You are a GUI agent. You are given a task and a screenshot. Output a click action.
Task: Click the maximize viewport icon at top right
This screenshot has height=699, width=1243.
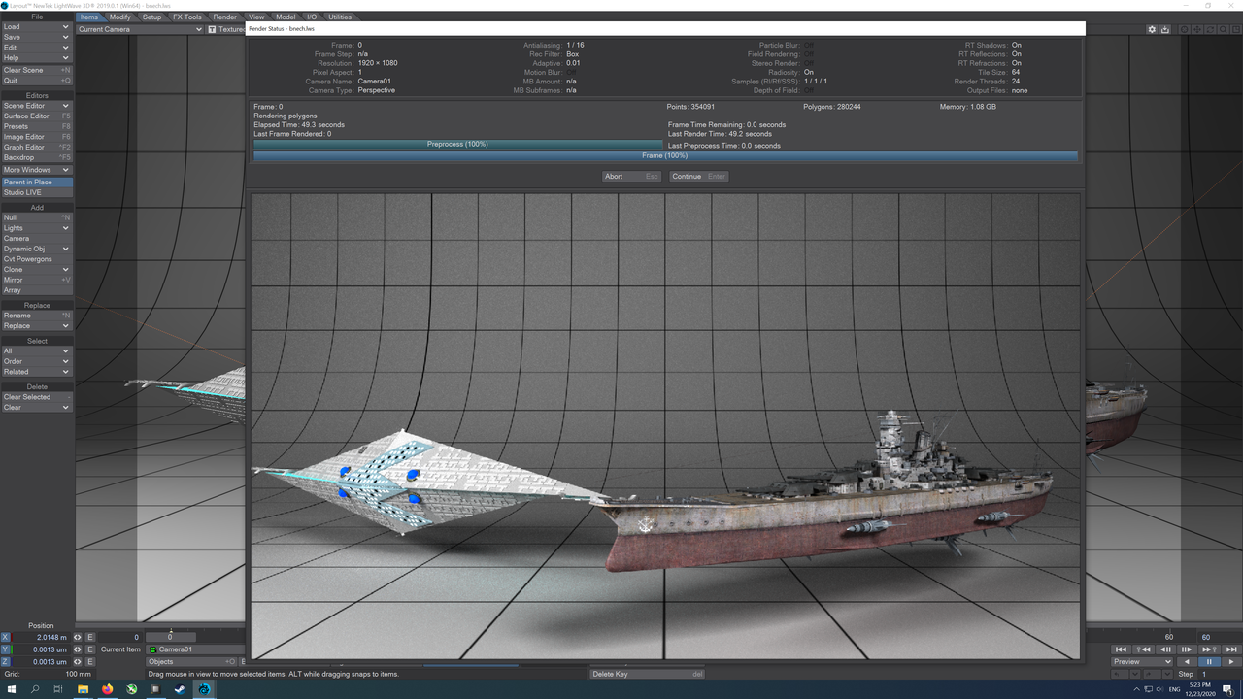coord(1237,30)
